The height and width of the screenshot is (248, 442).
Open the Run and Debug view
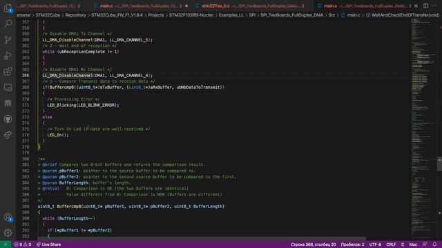(x=8, y=55)
